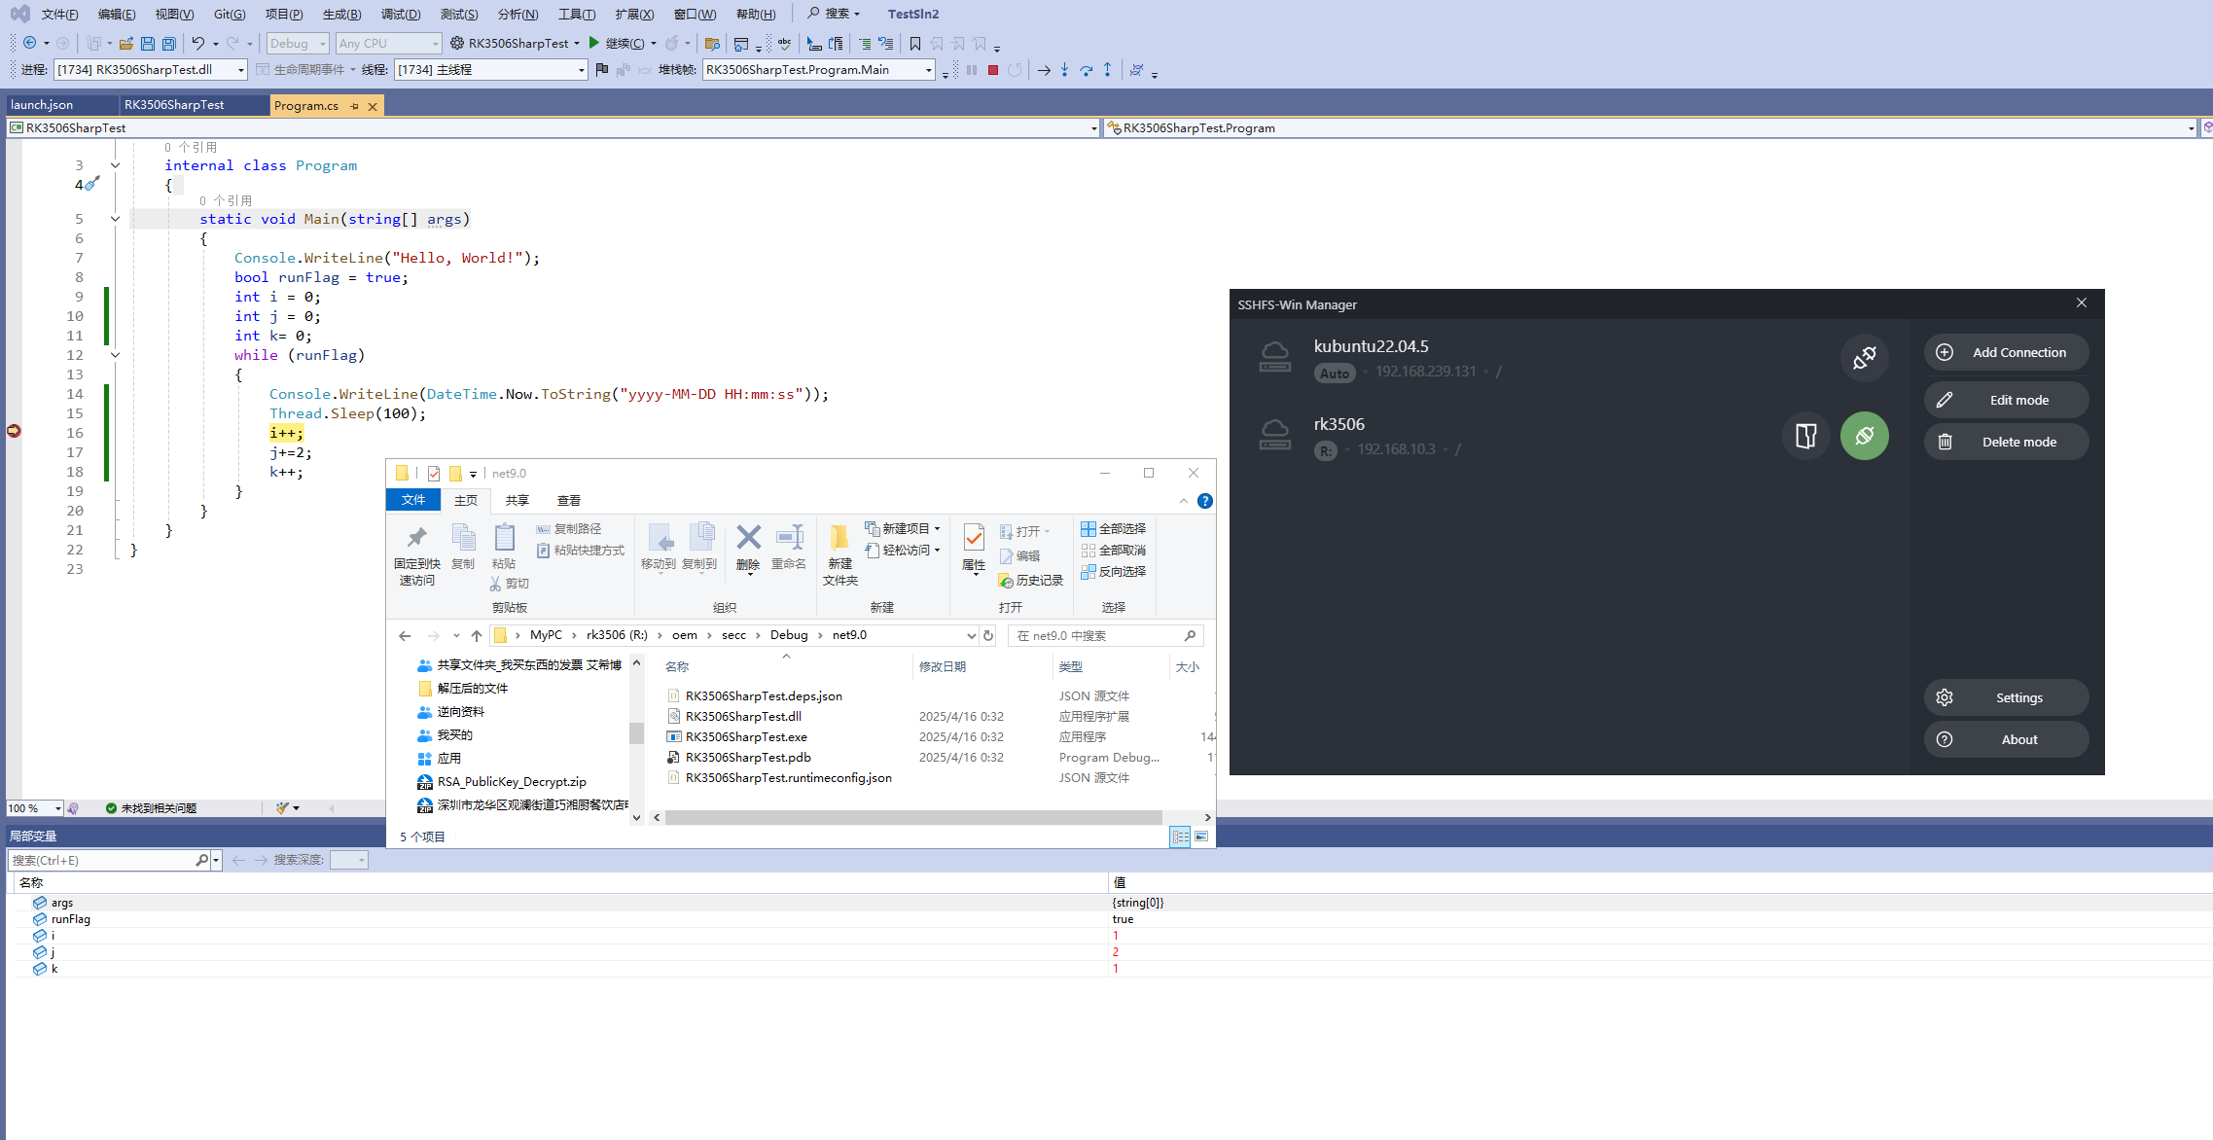Image resolution: width=2213 pixels, height=1140 pixels.
Task: Click the Explorer up-directory arrow
Action: pyautogui.click(x=477, y=635)
